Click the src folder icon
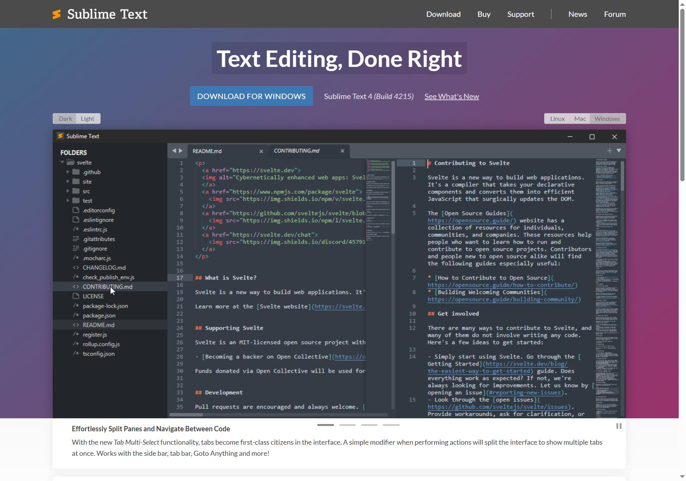 click(x=76, y=191)
